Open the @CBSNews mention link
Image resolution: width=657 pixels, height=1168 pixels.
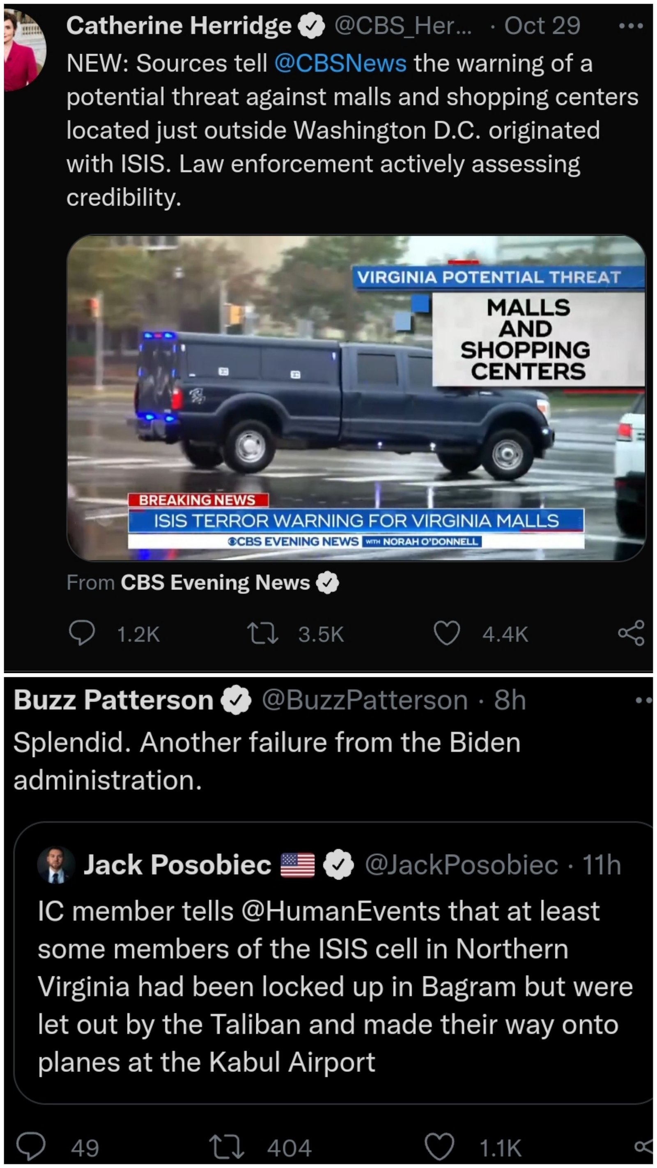pos(340,64)
